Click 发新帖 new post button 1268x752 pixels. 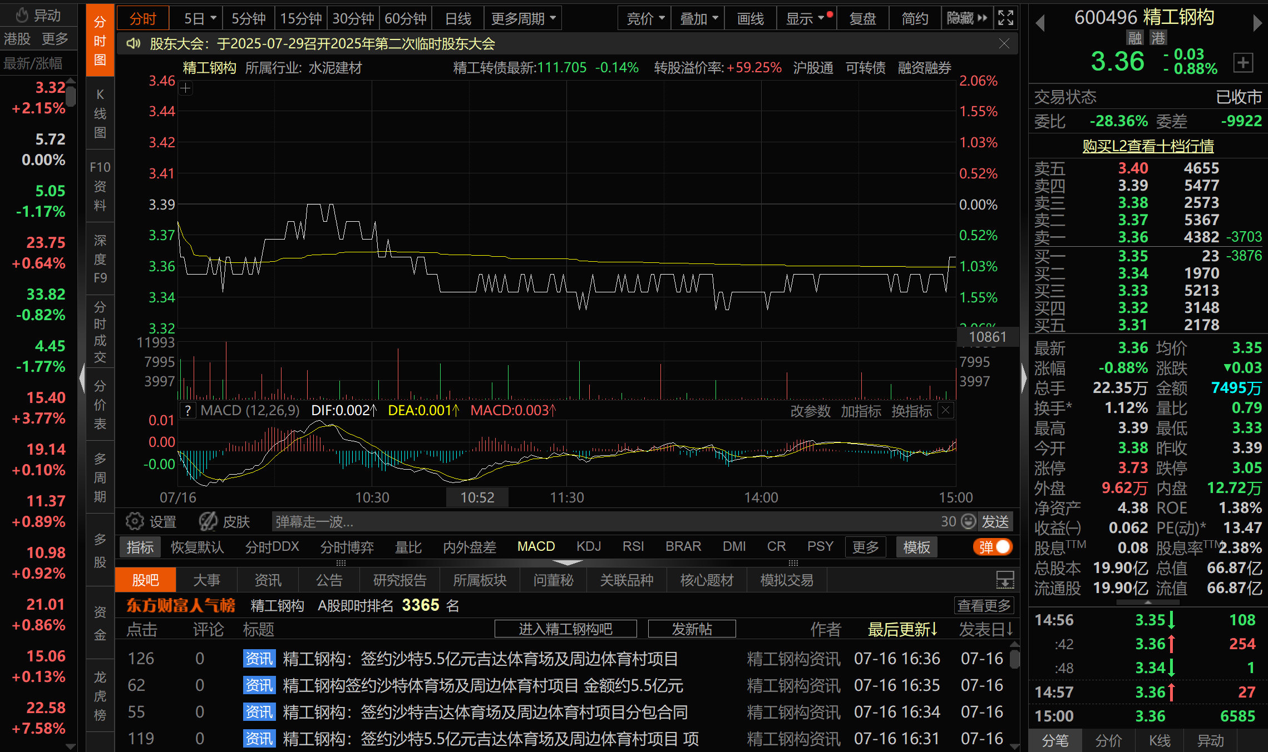[x=692, y=629]
